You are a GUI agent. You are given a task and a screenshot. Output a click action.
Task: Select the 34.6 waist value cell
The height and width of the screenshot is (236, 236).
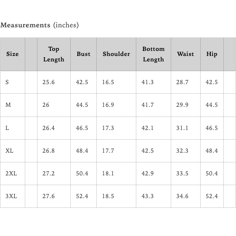tap(186, 196)
